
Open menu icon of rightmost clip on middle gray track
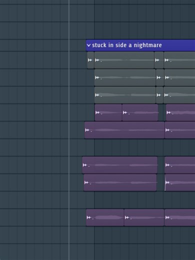(x=167, y=77)
